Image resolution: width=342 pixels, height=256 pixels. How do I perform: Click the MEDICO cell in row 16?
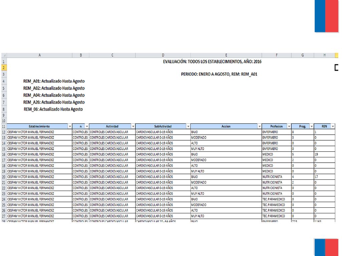point(277,154)
